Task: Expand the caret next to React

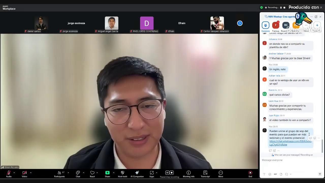Action: click(x=97, y=173)
